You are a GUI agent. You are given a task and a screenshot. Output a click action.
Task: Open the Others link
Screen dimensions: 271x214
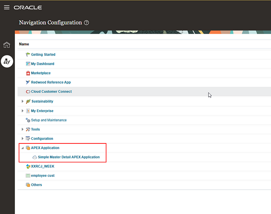pos(36,185)
